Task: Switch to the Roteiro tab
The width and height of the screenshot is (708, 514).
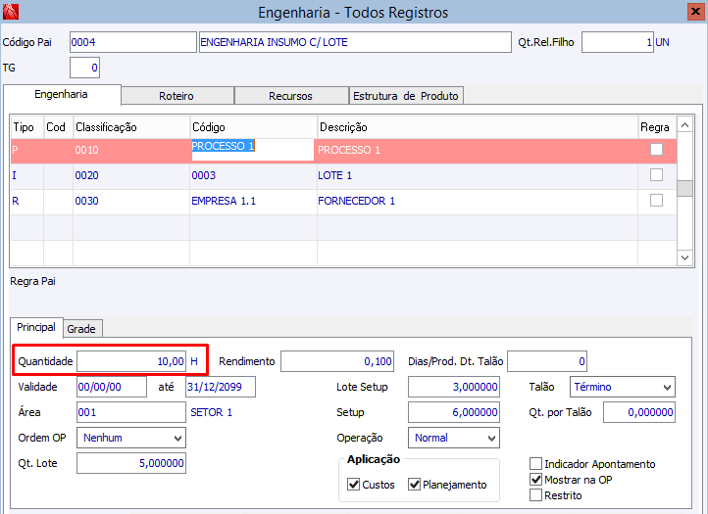Action: [177, 96]
